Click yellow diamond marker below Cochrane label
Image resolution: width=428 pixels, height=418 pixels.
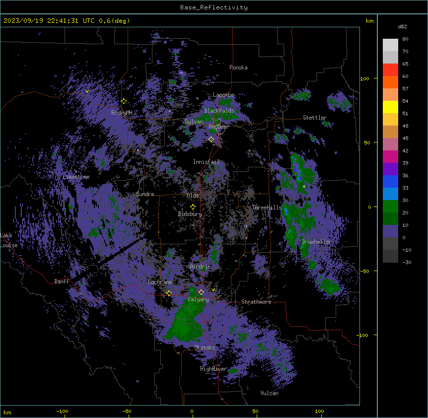click(169, 293)
